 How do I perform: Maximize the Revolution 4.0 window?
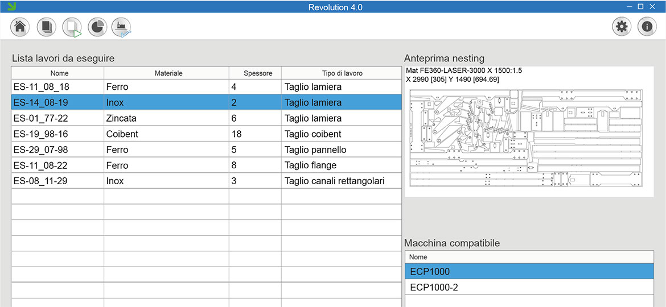[640, 6]
